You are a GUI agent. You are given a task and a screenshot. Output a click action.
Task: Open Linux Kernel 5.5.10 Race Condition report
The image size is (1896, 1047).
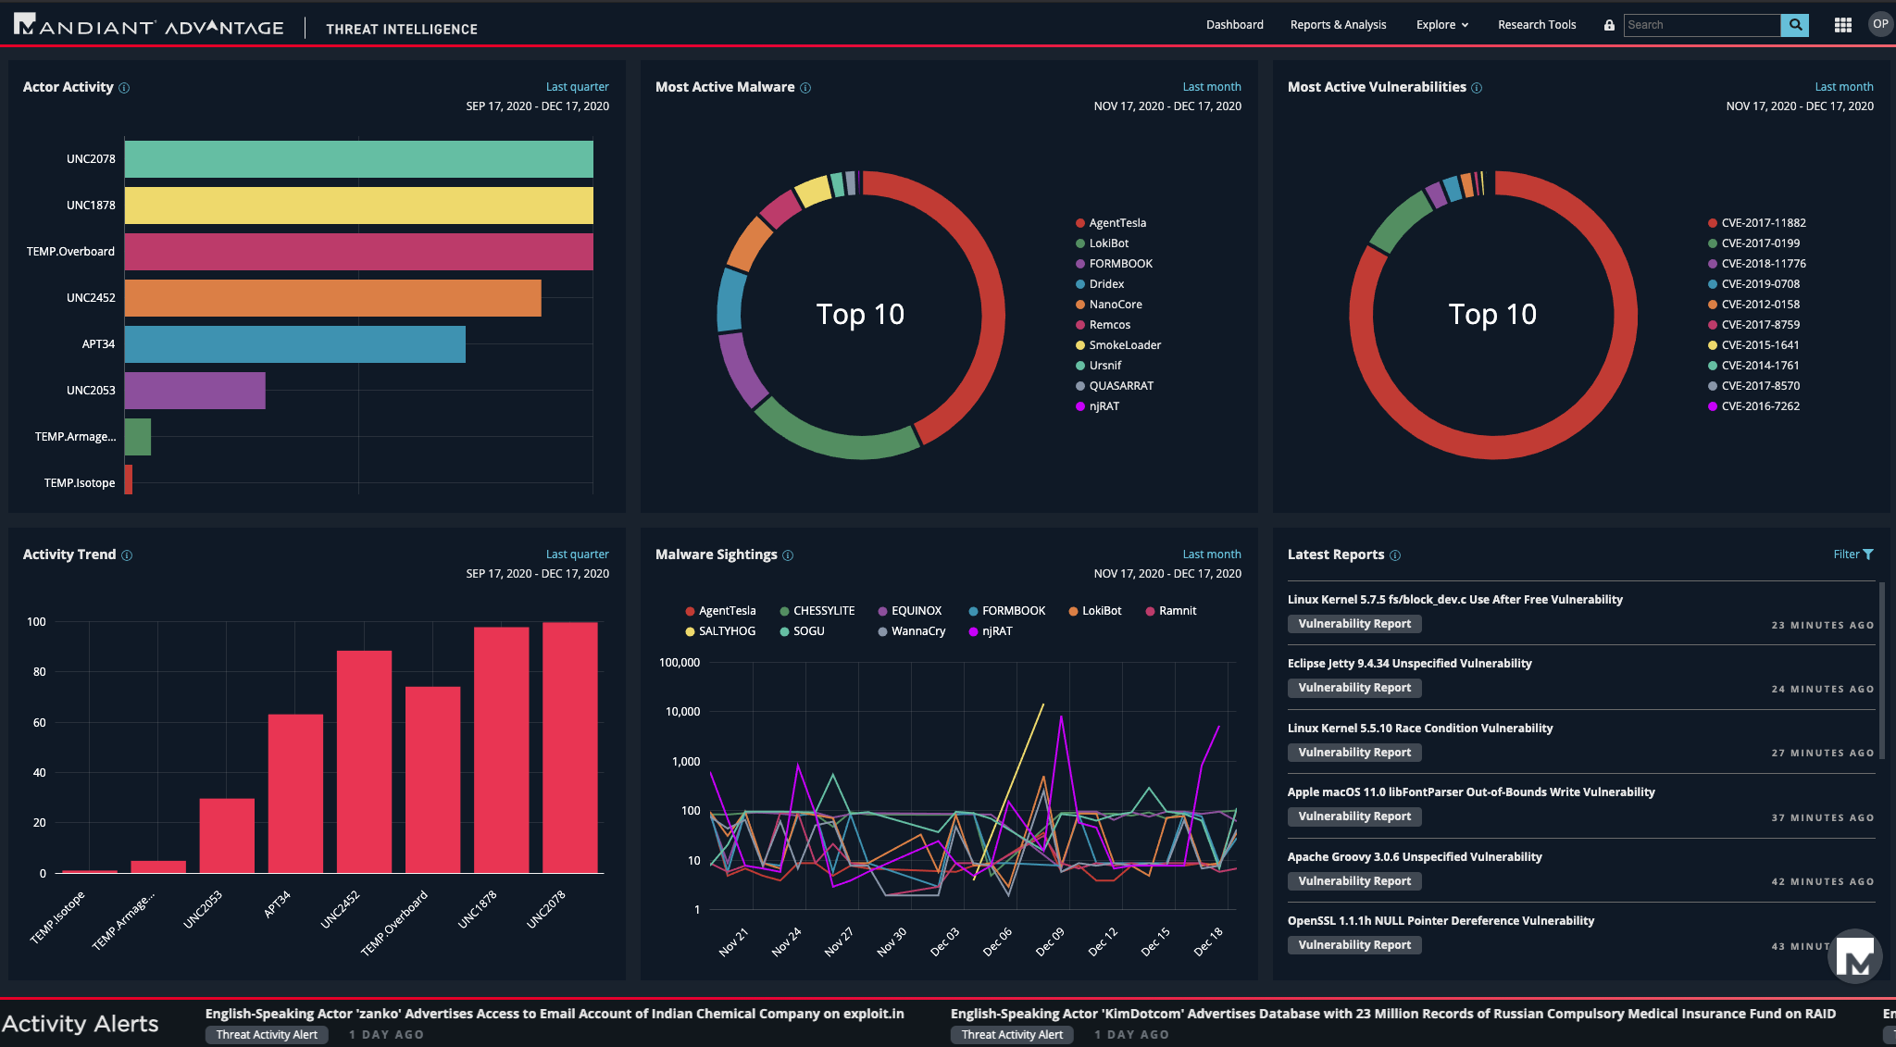(1420, 729)
